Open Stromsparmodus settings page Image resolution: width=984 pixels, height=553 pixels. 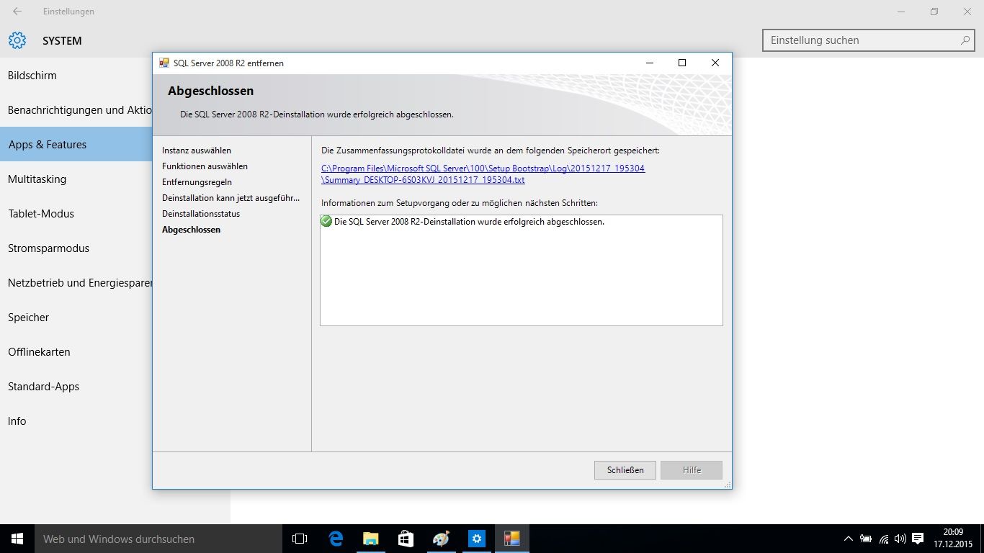76,248
